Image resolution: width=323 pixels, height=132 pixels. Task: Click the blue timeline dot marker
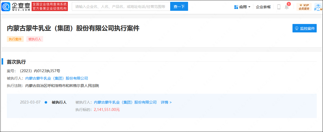tap(46, 102)
